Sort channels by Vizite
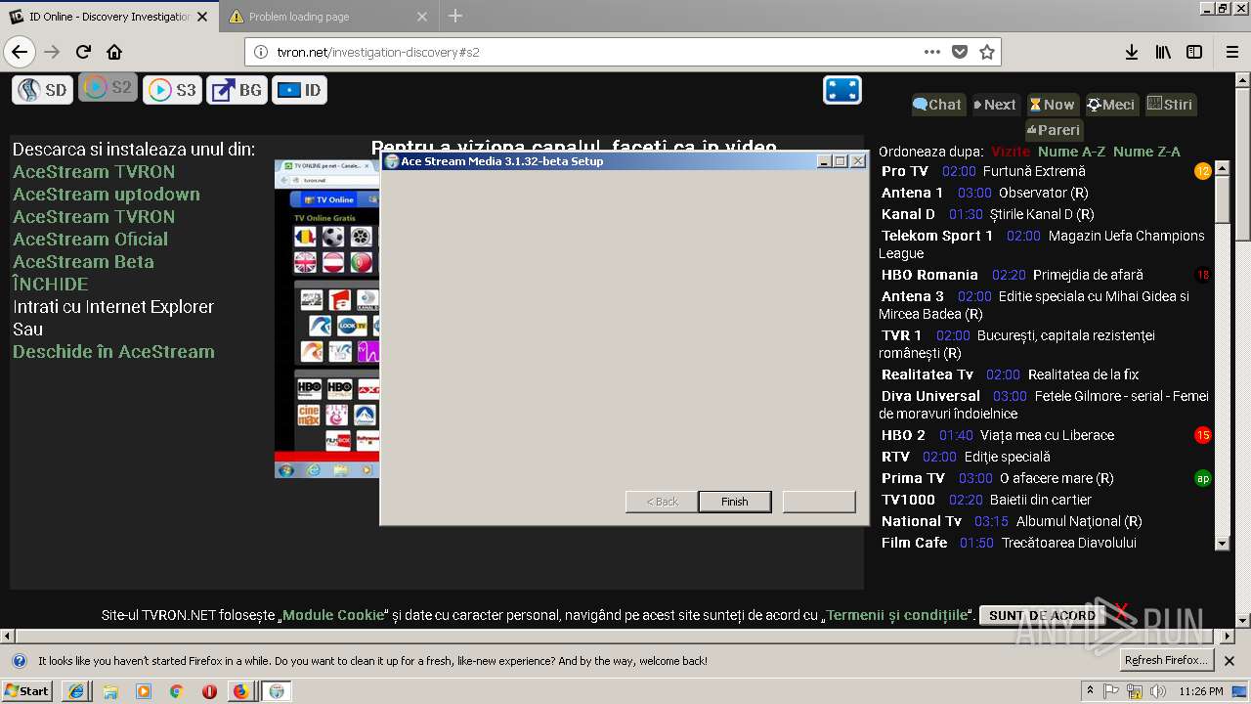 pyautogui.click(x=1011, y=152)
